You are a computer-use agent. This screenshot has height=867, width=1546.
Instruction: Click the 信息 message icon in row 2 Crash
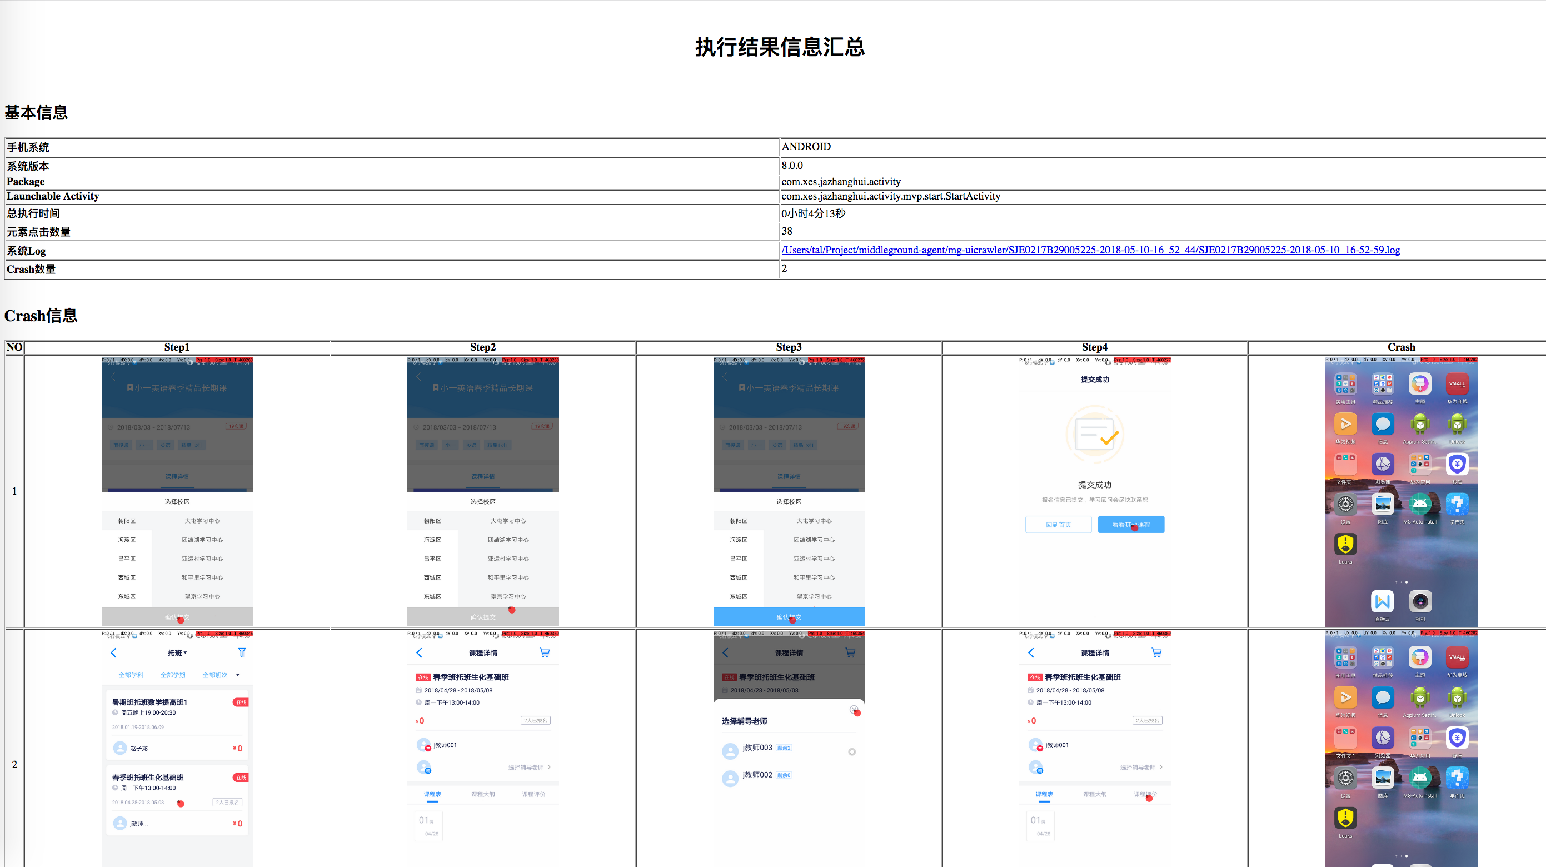(1382, 697)
